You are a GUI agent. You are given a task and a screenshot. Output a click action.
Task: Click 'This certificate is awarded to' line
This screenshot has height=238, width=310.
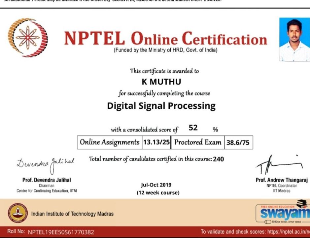coord(164,71)
